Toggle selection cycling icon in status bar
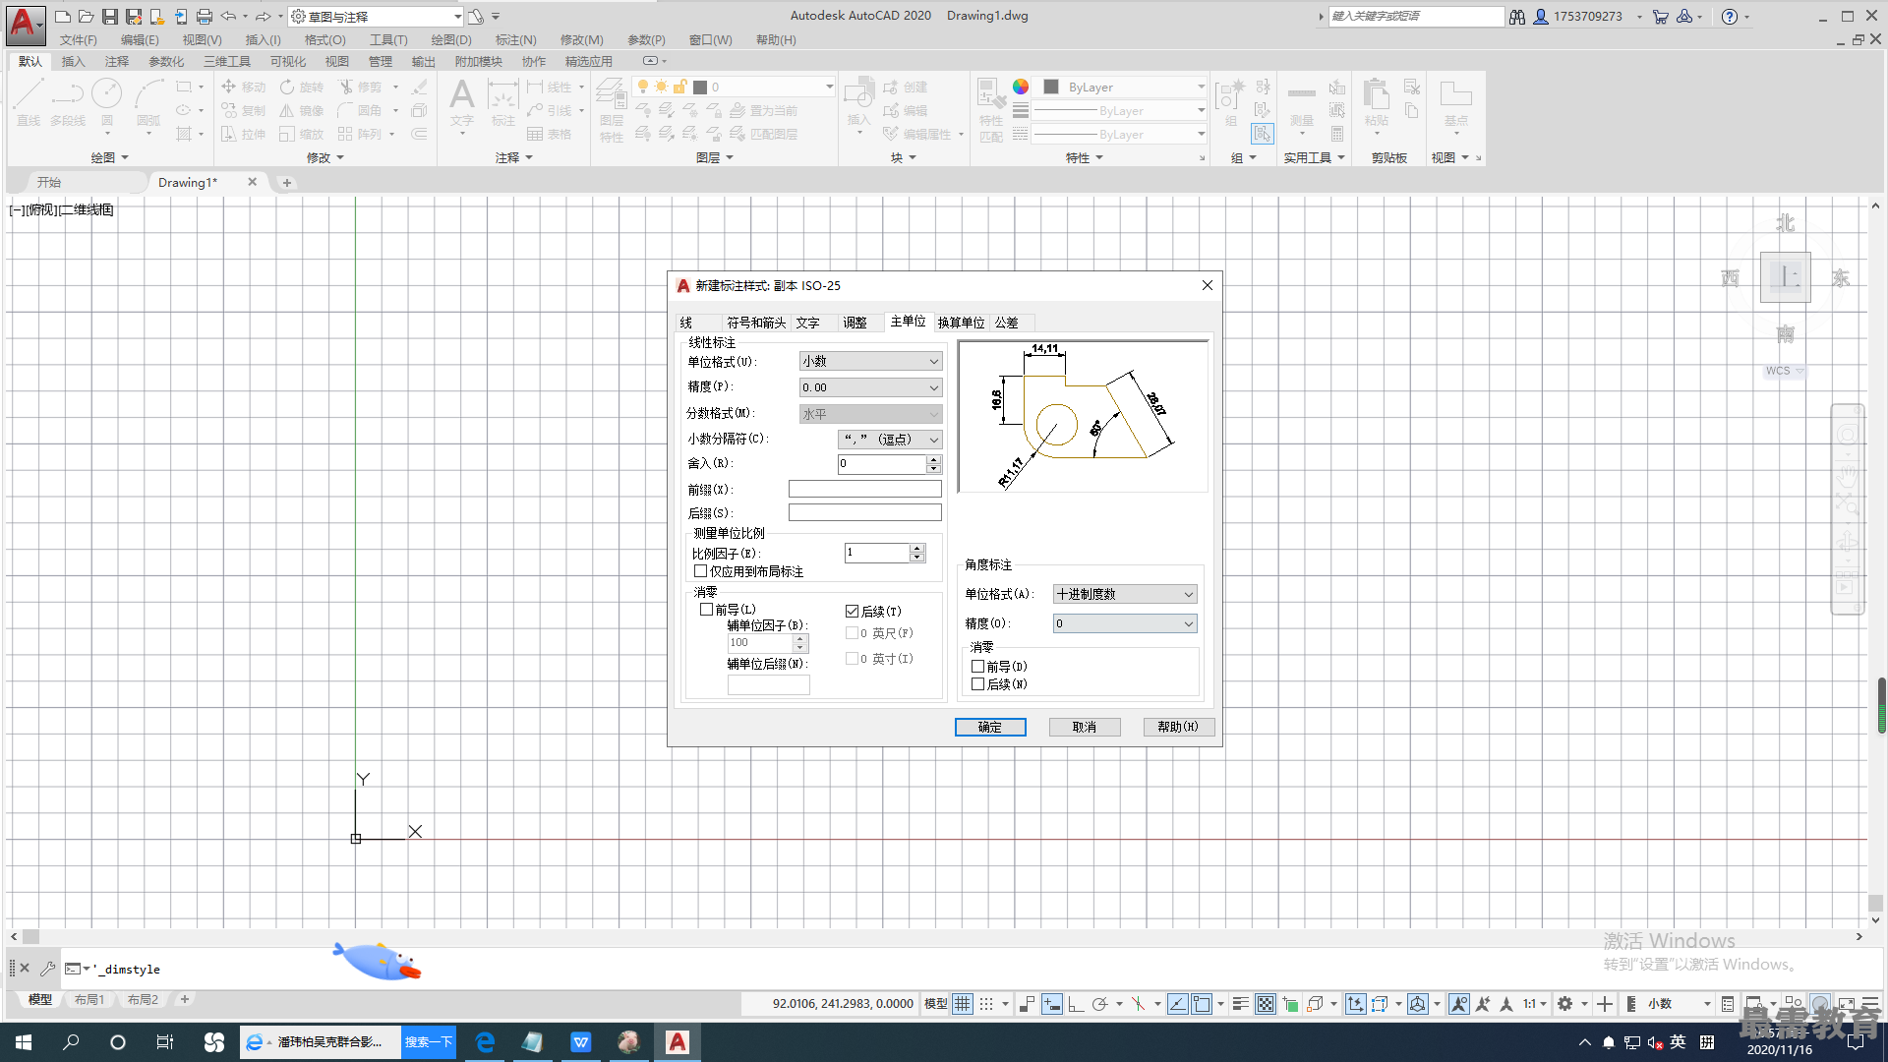The width and height of the screenshot is (1888, 1062). pyautogui.click(x=1290, y=1004)
